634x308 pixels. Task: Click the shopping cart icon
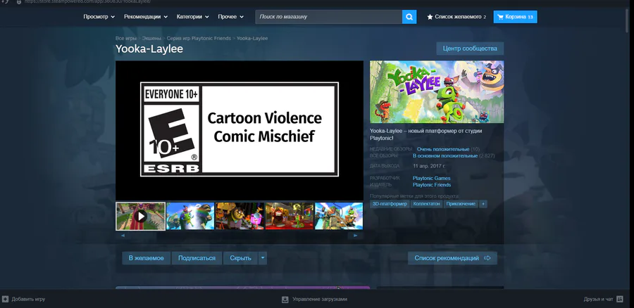pyautogui.click(x=501, y=17)
